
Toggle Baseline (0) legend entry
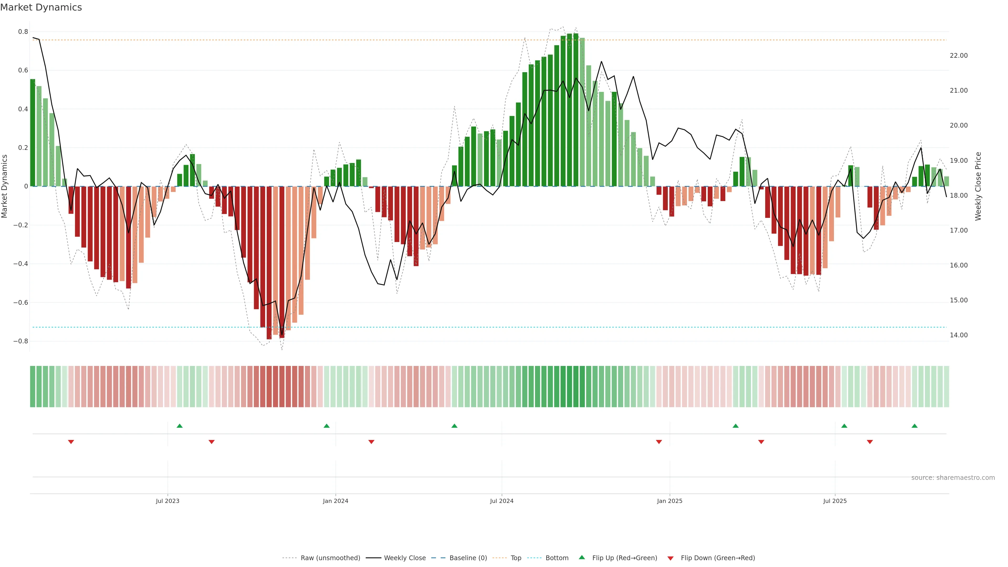point(468,558)
